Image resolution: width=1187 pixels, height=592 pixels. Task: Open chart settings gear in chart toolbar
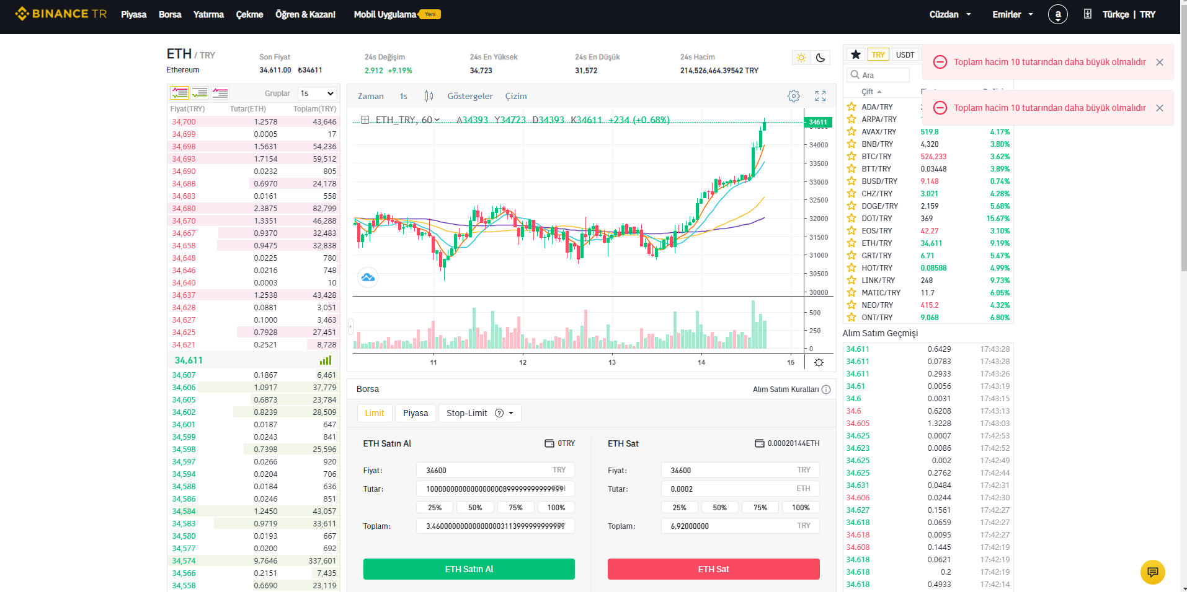click(x=794, y=96)
